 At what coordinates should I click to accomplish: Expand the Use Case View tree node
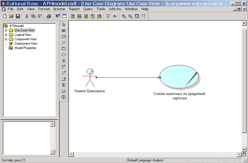pyautogui.click(x=6, y=30)
